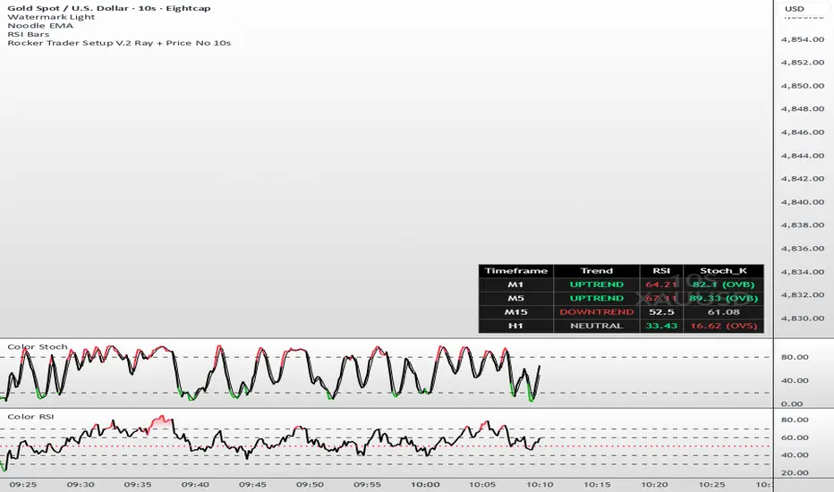The image size is (834, 492).
Task: Click the 4,852.00 price scale label
Action: pos(803,63)
